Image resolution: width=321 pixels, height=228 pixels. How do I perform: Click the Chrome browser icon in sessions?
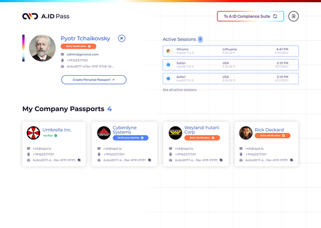click(x=168, y=51)
